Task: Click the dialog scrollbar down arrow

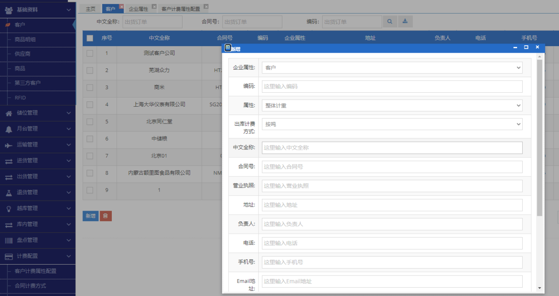Action: pyautogui.click(x=540, y=288)
